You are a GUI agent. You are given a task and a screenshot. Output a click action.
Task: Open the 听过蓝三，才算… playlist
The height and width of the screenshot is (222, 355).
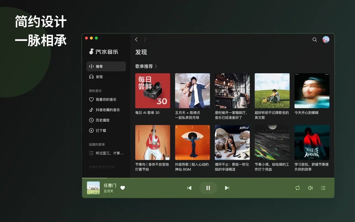coord(106,153)
